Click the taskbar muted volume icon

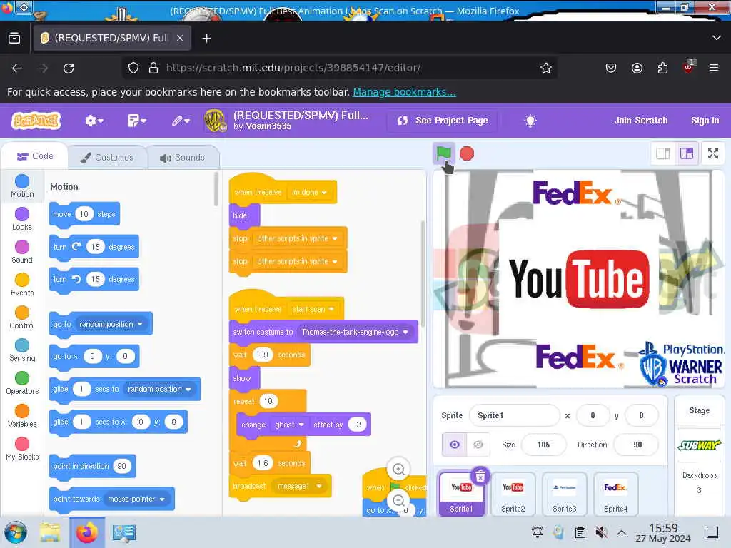coord(602,532)
